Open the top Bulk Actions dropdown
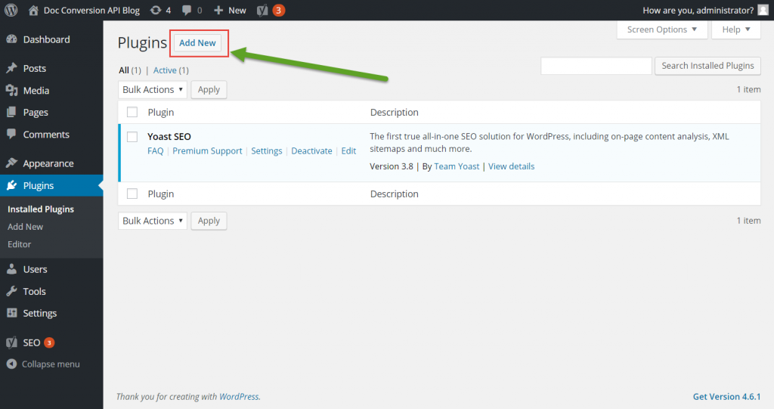 pyautogui.click(x=153, y=89)
